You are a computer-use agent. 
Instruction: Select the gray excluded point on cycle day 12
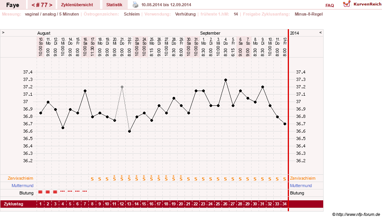[122, 87]
